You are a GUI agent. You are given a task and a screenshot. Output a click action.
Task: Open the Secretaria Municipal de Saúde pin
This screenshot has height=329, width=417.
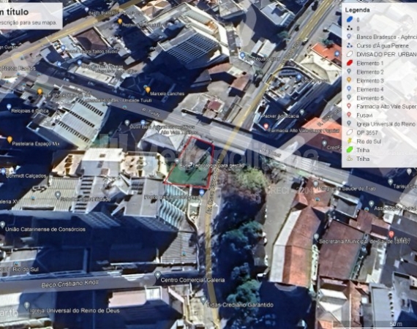316,237
